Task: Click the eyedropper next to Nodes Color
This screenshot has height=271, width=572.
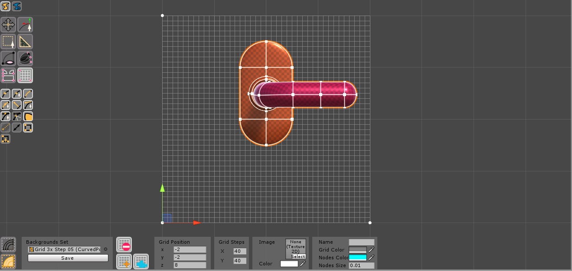Action: [x=371, y=258]
